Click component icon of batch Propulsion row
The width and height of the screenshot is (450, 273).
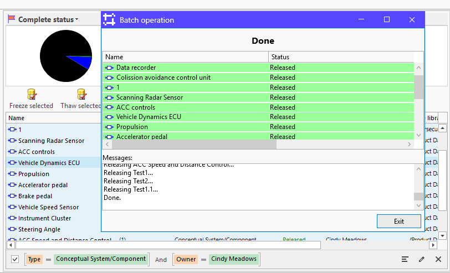pyautogui.click(x=109, y=127)
